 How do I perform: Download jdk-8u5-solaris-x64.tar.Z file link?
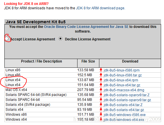(x=123, y=105)
